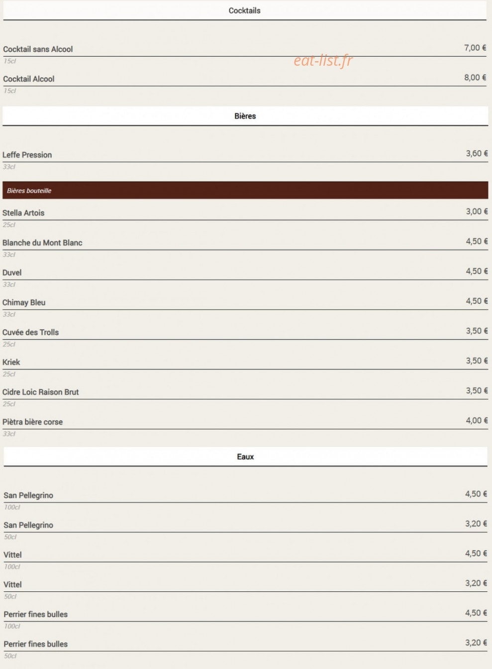492x669 pixels.
Task: Select Piètra bière corse
Action: 32,422
